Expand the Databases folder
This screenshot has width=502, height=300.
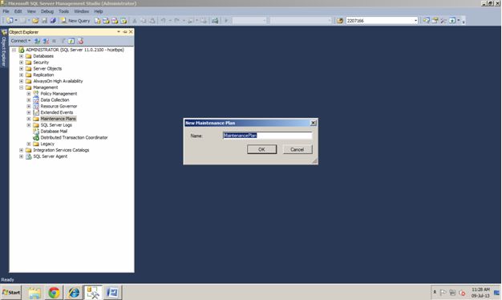tap(21, 56)
